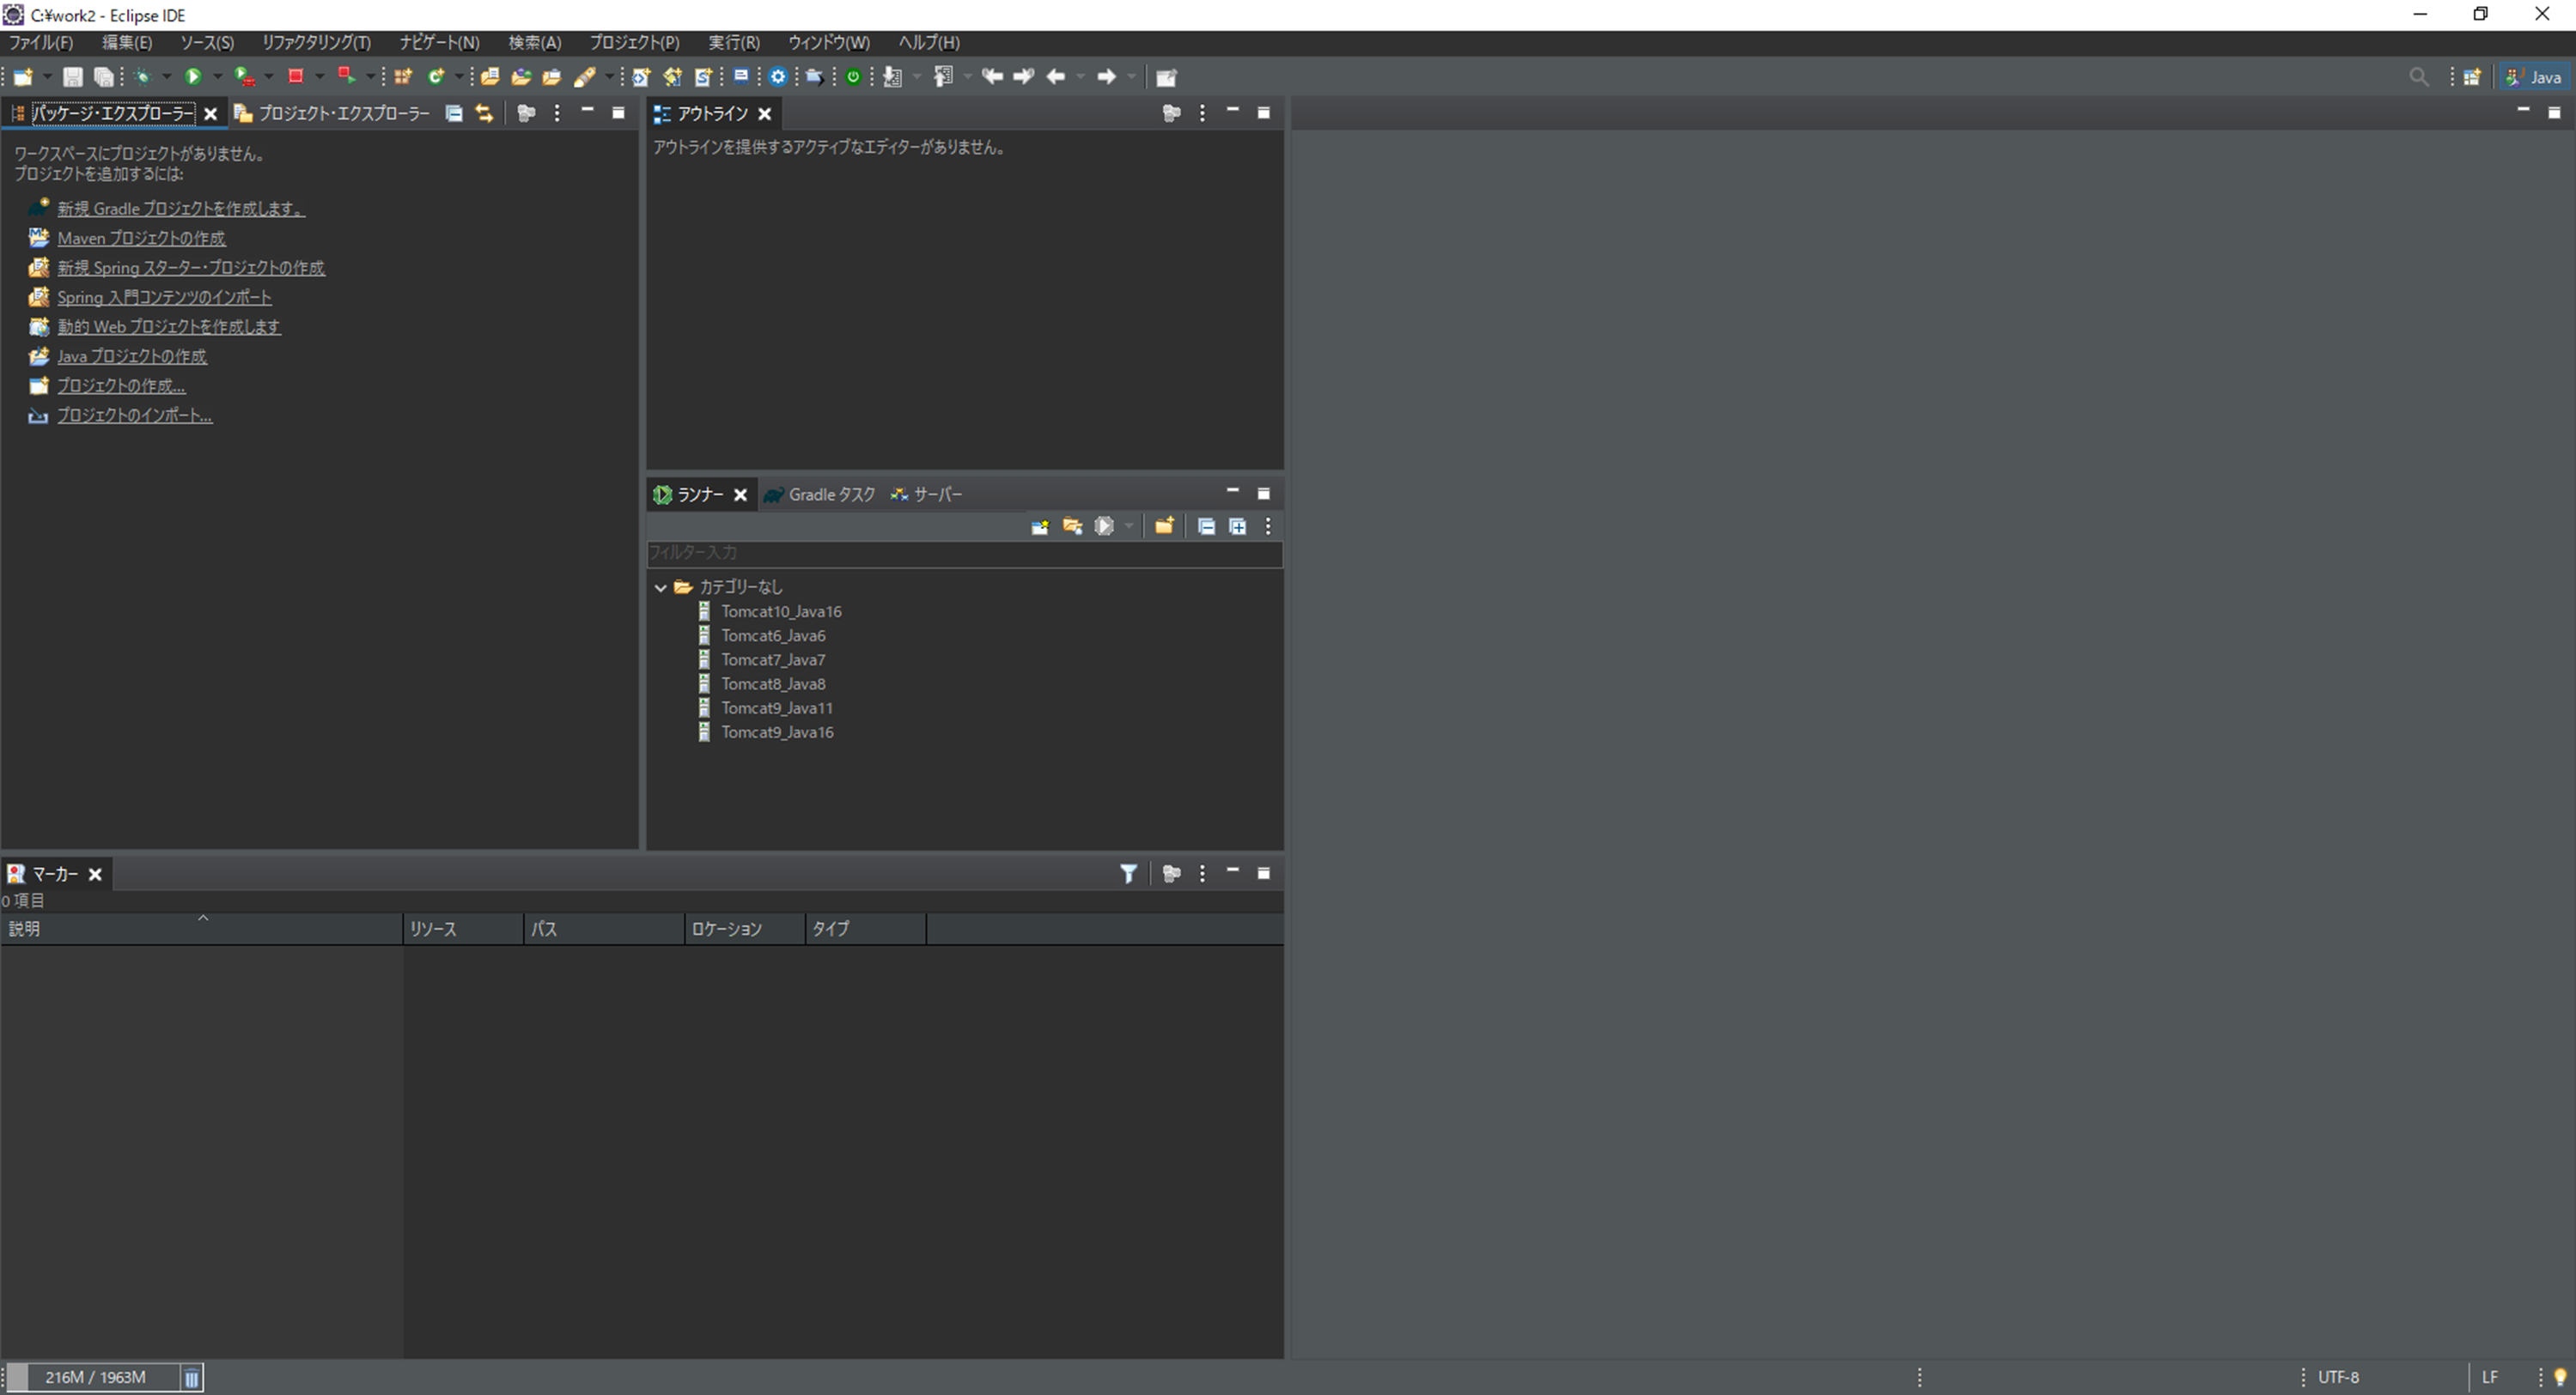Viewport: 2576px width, 1395px height.
Task: Toggle focus on active task in Markers
Action: 1172,873
